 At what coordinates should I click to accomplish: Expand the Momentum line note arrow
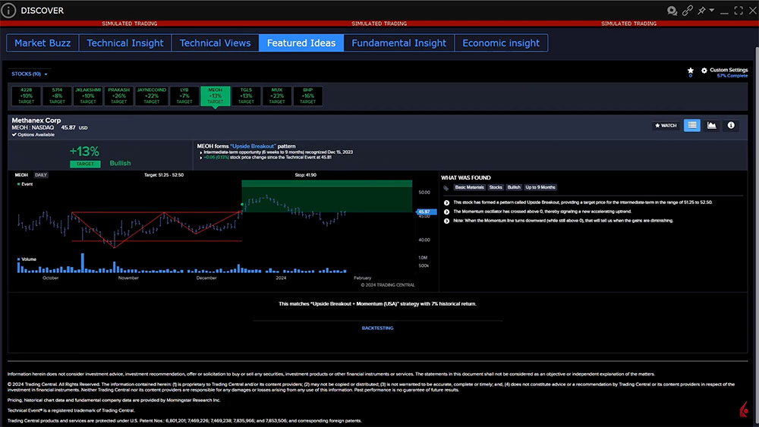coord(446,221)
